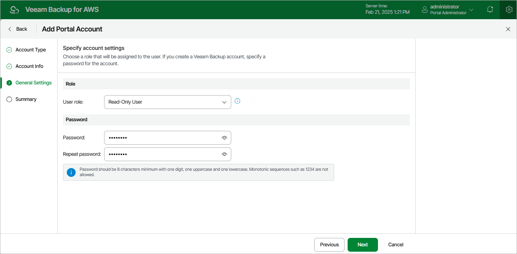517x254 pixels.
Task: Go to the Account Info step
Action: tap(29, 66)
